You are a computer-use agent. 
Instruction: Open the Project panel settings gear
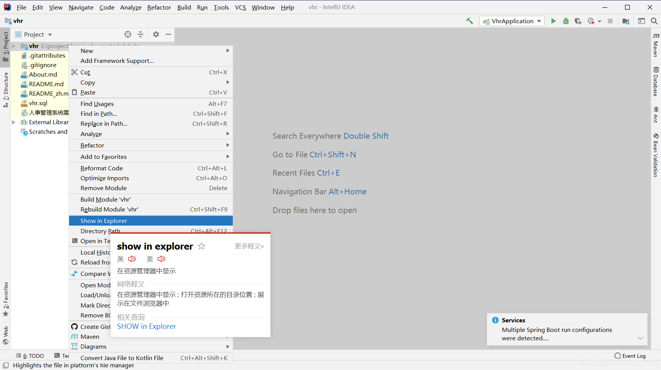[x=156, y=34]
